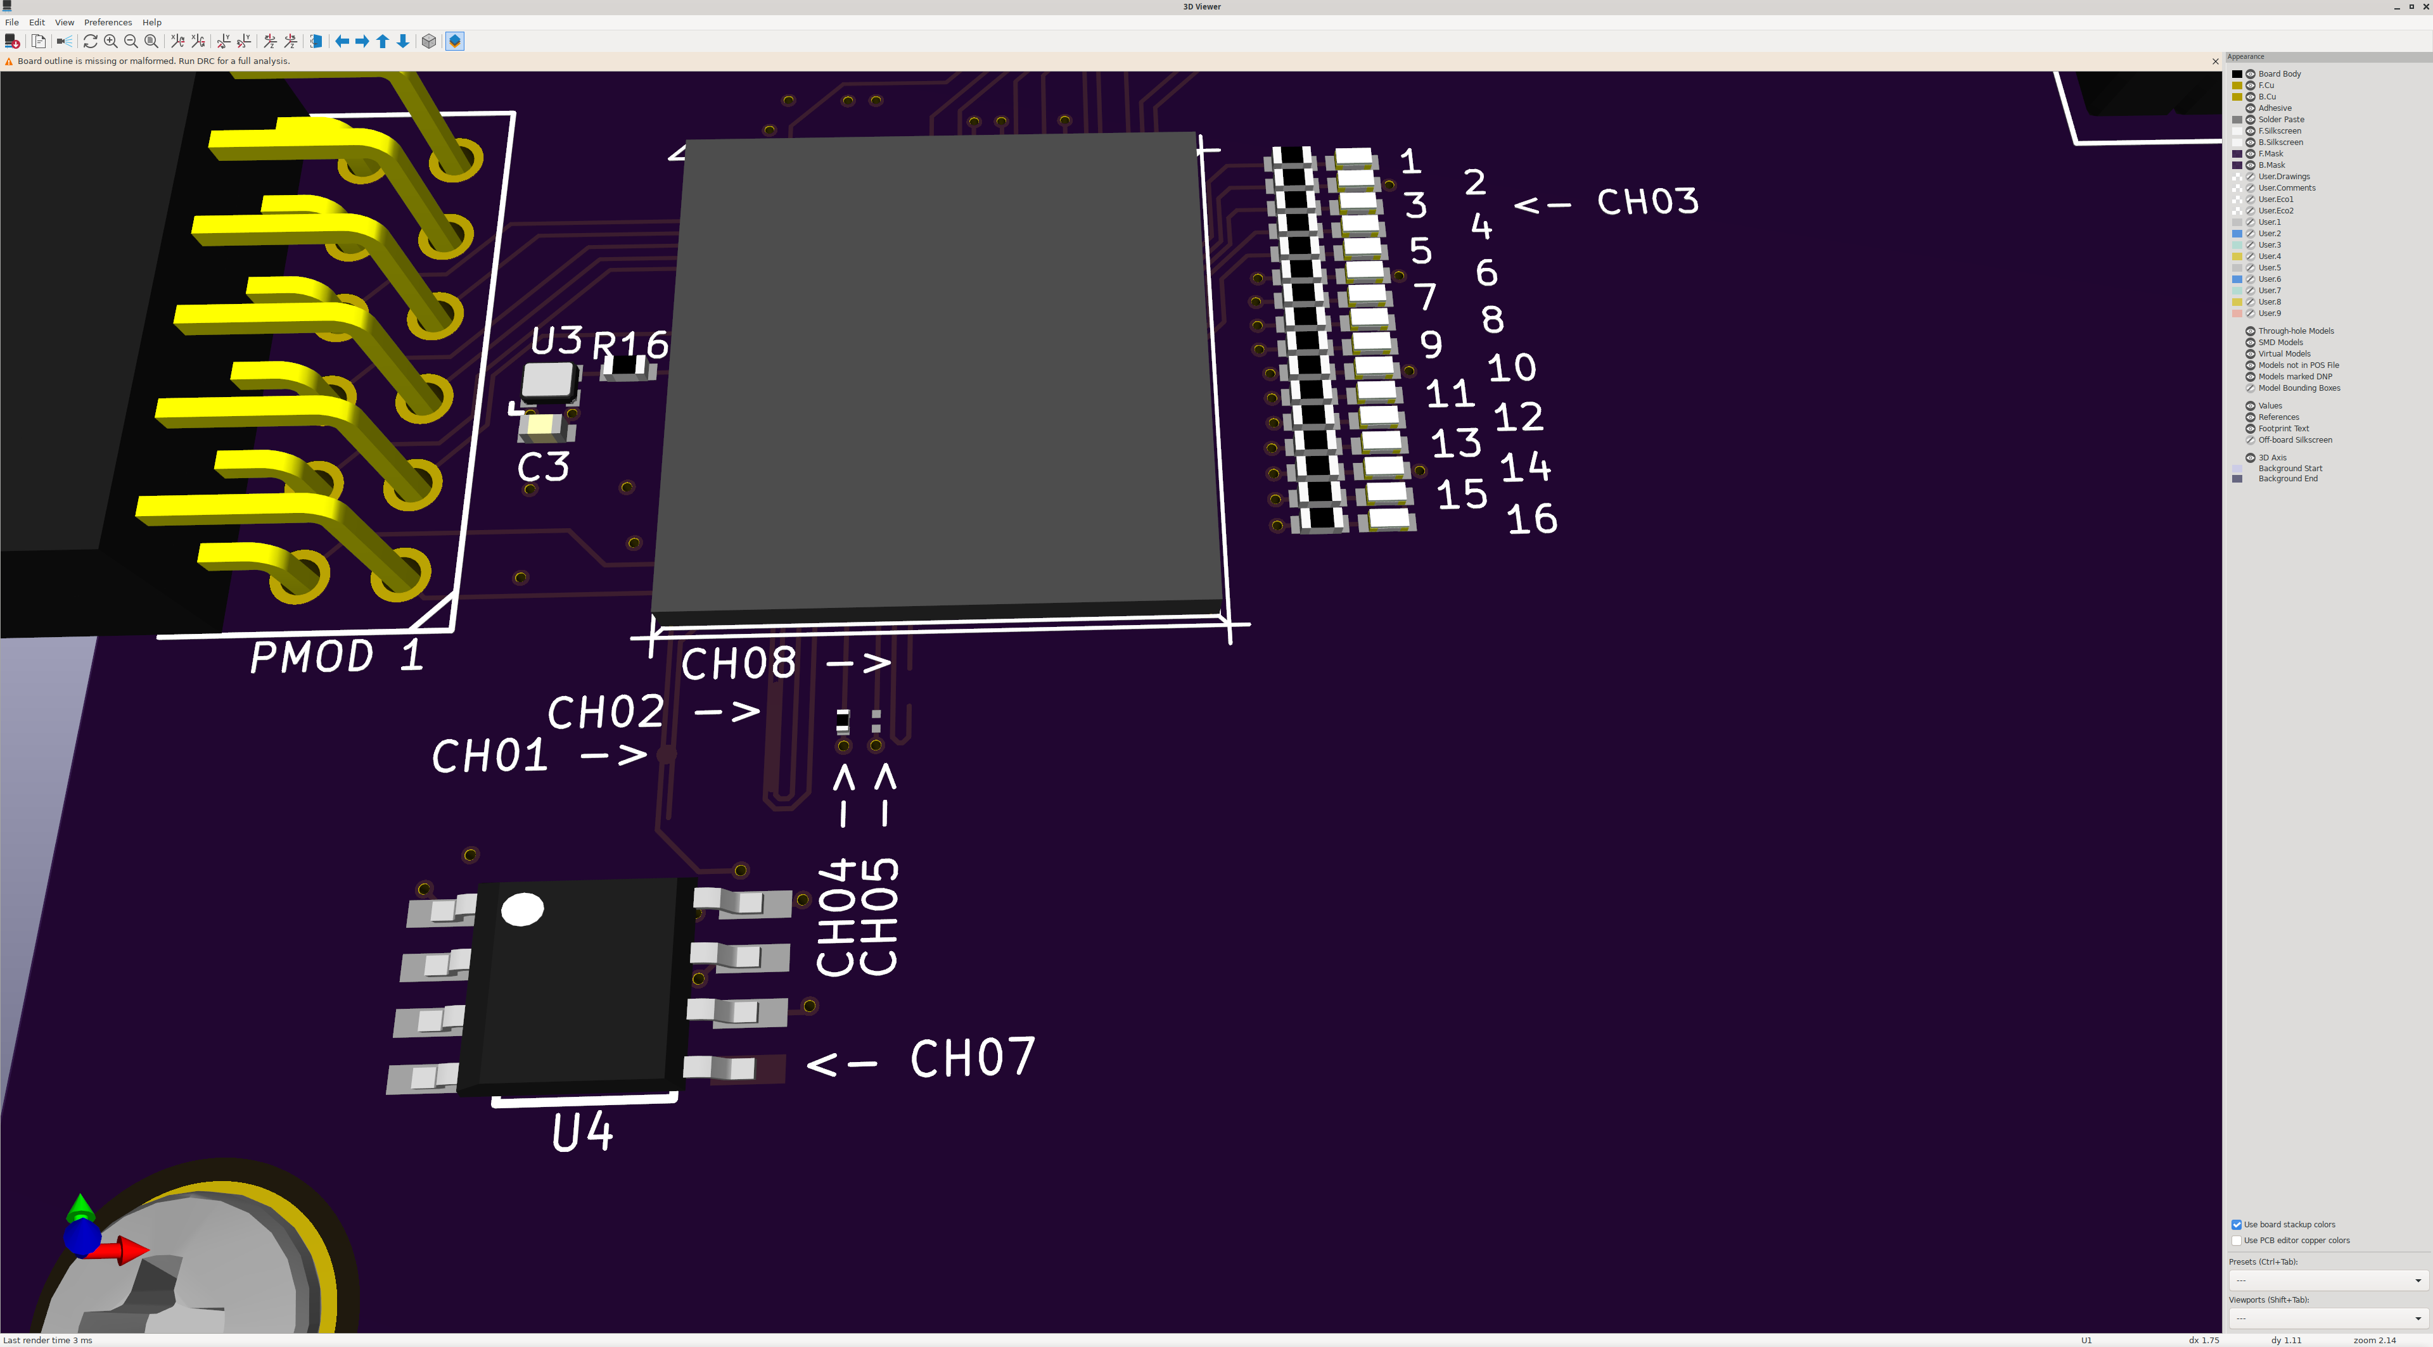Click the Move board left arrow
Screen dimensions: 2433x1347
(342, 42)
